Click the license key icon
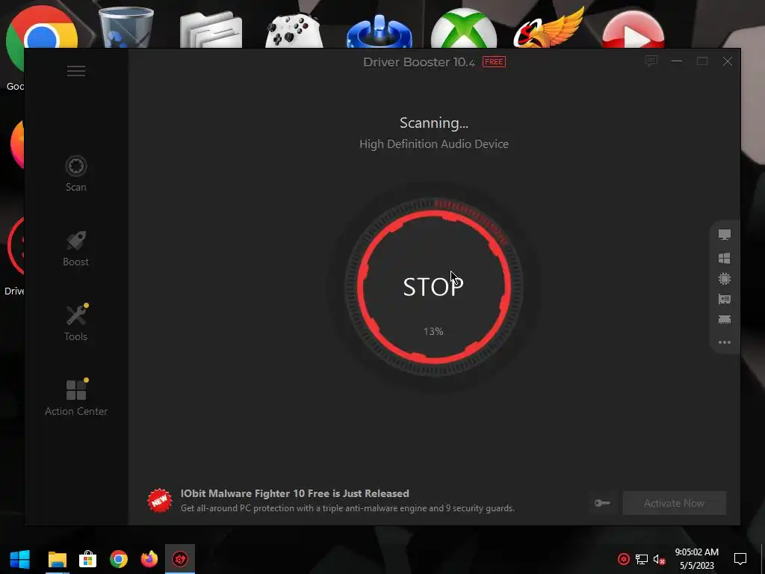This screenshot has width=765, height=574. click(602, 503)
